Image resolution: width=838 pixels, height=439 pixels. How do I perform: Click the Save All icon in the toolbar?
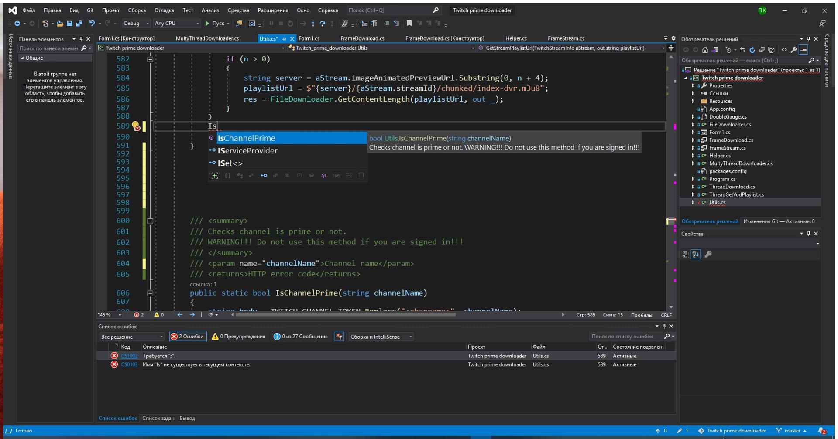(79, 23)
